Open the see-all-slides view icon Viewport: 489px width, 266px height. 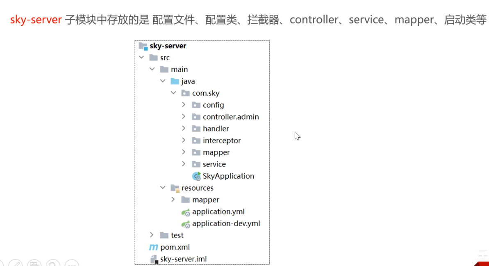pos(34,264)
